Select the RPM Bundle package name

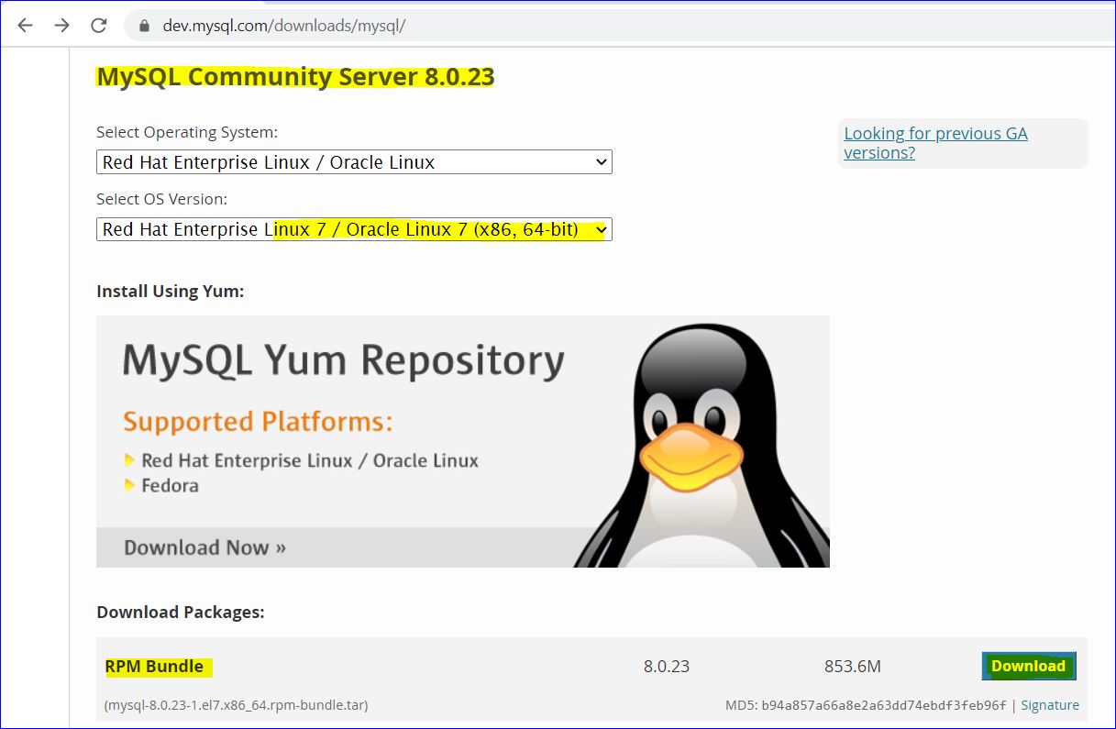154,667
